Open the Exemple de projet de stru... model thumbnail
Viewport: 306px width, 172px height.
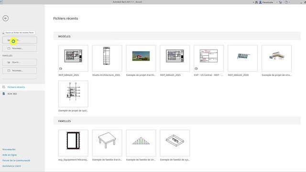pos(276,58)
